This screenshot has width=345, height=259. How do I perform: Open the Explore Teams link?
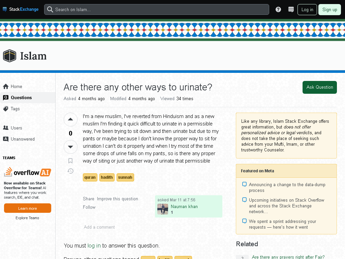point(27,218)
